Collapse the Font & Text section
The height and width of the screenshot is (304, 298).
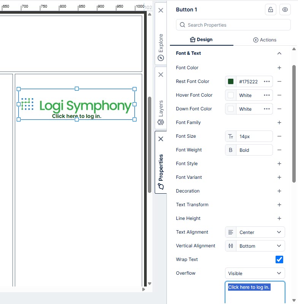pyautogui.click(x=279, y=53)
